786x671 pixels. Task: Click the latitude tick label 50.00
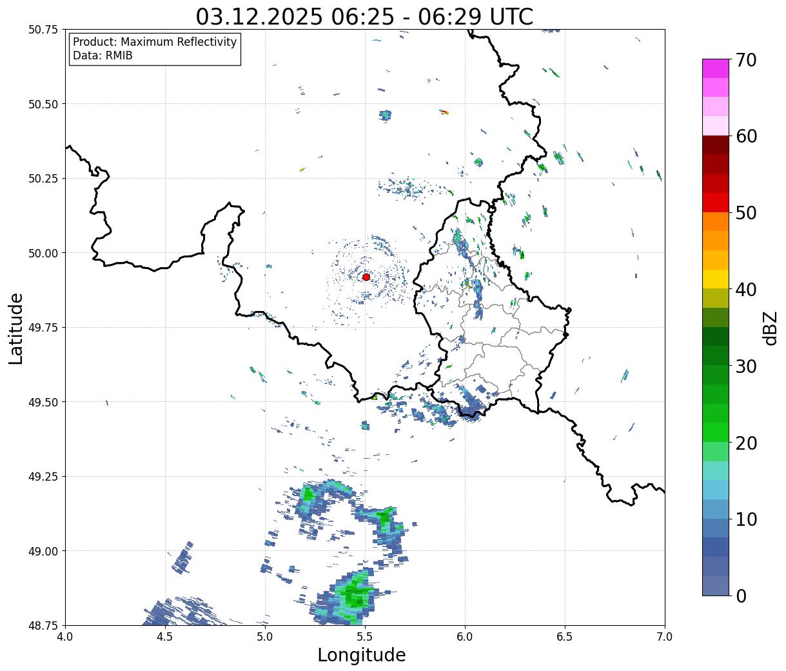click(x=43, y=253)
